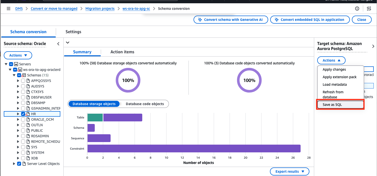Toggle the Schemas checkbox
The height and width of the screenshot is (176, 377).
pos(19,75)
